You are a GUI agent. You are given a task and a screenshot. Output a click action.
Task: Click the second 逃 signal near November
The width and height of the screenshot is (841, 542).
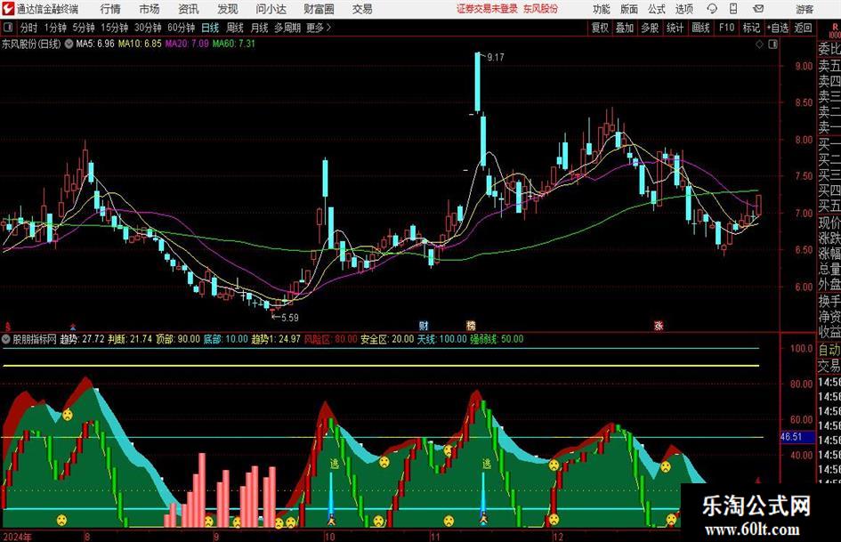487,464
